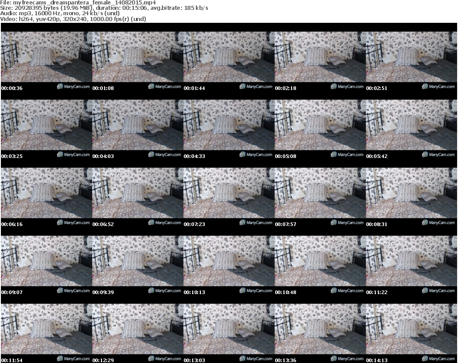
Task: Select the thumbnail at 00:10:48
Action: click(320, 261)
